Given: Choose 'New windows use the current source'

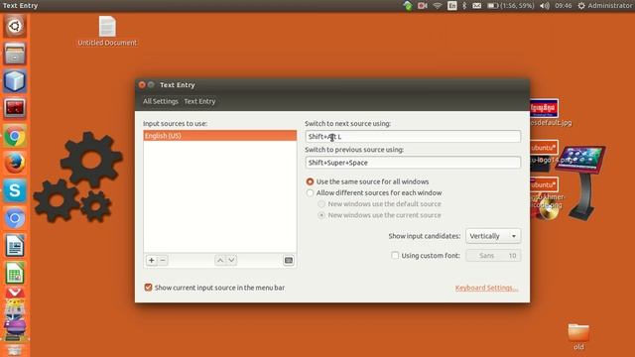Looking at the screenshot, I should [x=380, y=215].
